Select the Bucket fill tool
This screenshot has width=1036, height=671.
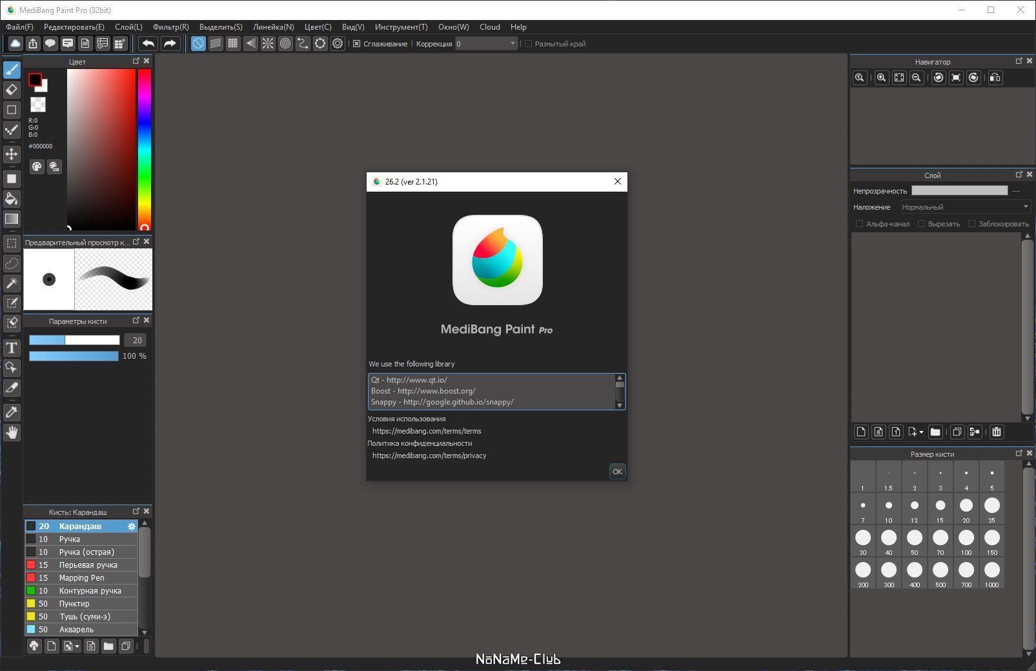click(12, 199)
